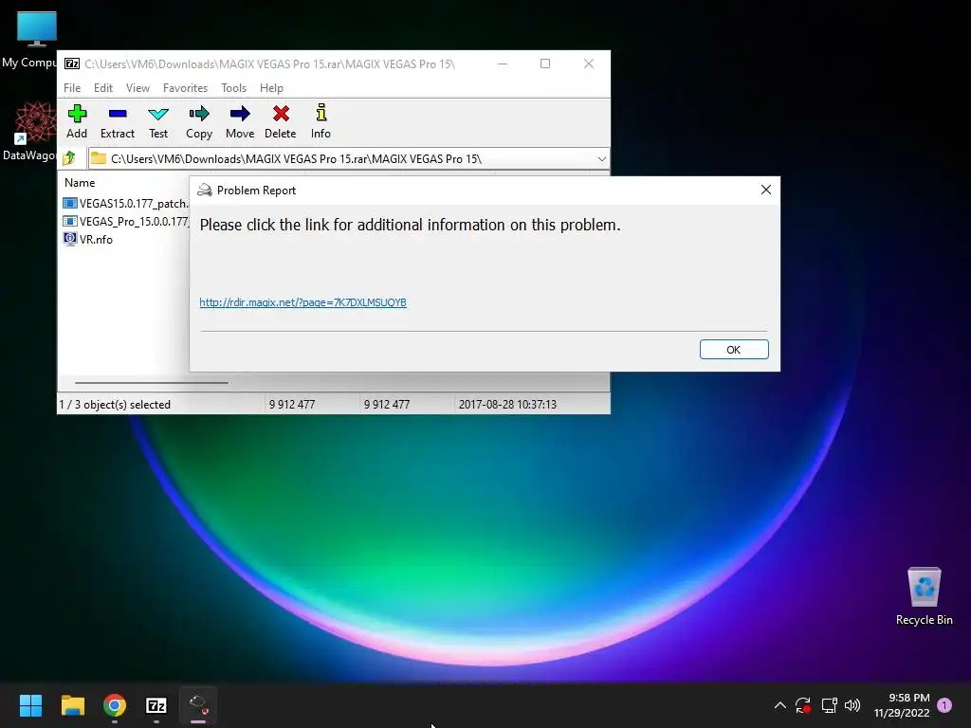The image size is (971, 728).
Task: Click the network tray icon
Action: click(x=829, y=705)
